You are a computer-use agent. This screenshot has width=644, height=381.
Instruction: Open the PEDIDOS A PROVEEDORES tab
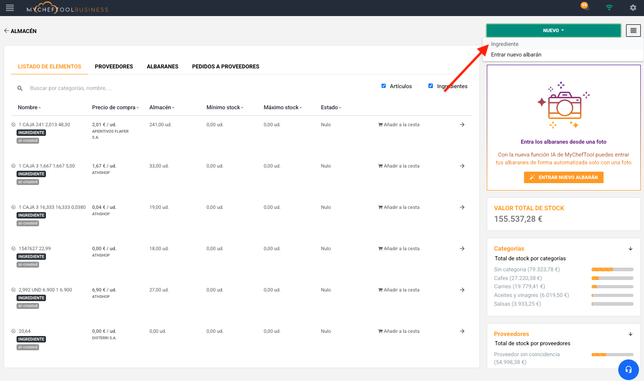(225, 67)
